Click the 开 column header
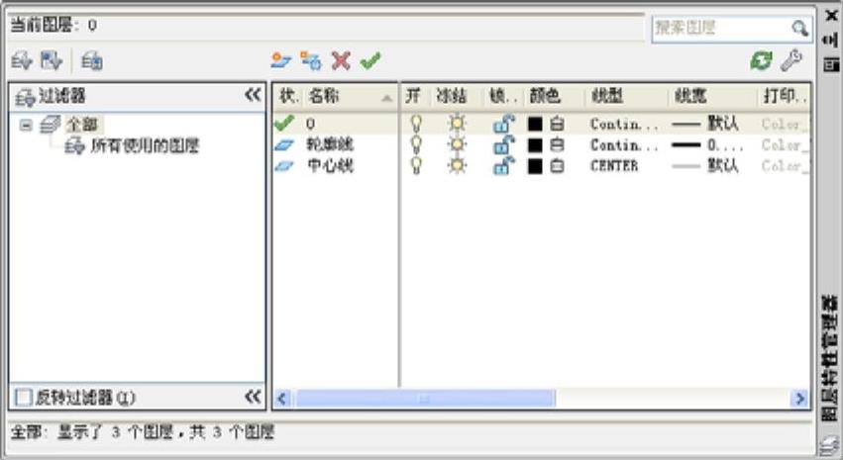The image size is (843, 460). point(414,96)
